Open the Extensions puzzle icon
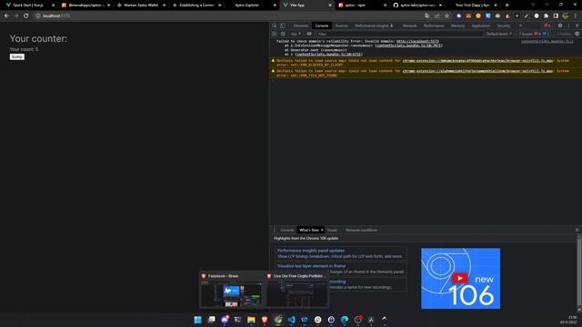 click(546, 16)
